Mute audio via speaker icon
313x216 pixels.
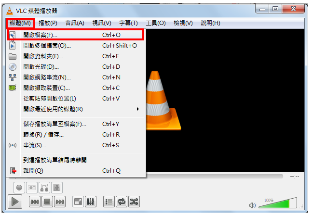253,205
